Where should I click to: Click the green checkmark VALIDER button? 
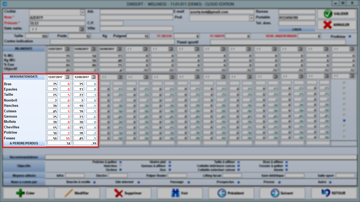tap(337, 14)
